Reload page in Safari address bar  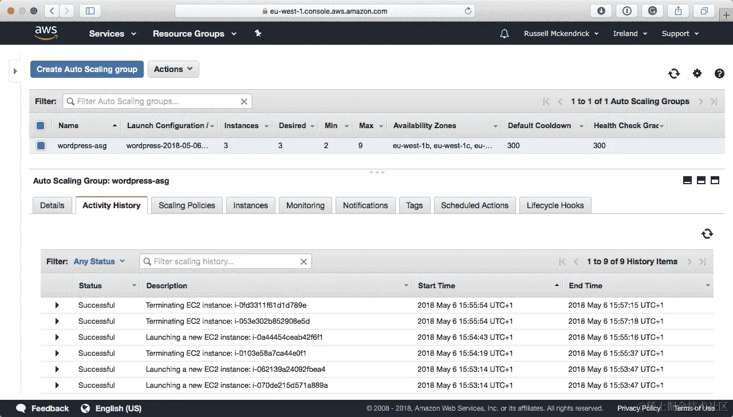pyautogui.click(x=468, y=11)
